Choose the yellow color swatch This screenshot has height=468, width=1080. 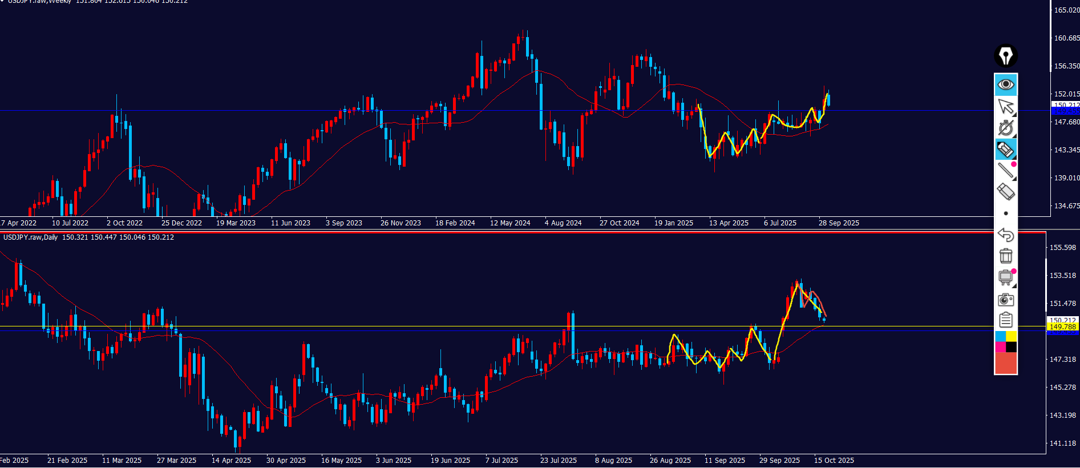1011,336
